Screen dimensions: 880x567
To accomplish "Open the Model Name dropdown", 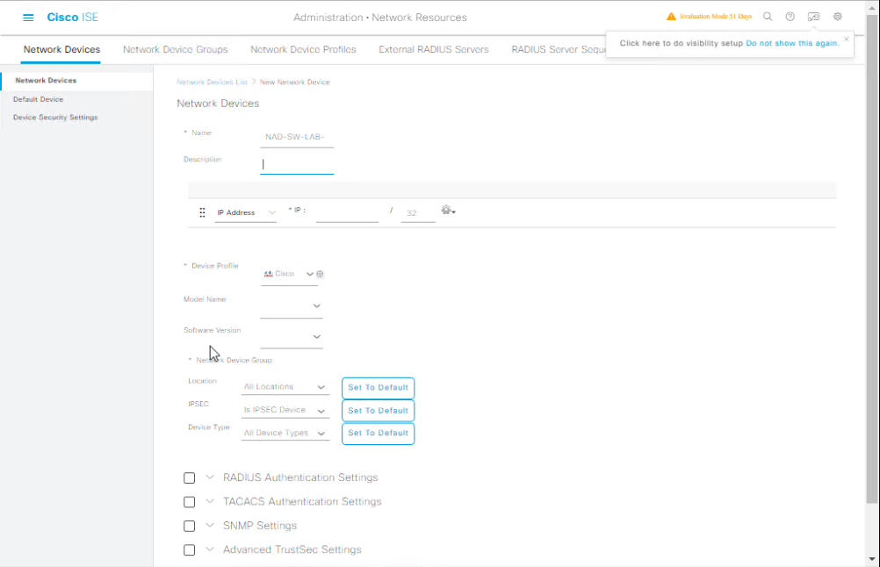I will click(292, 306).
